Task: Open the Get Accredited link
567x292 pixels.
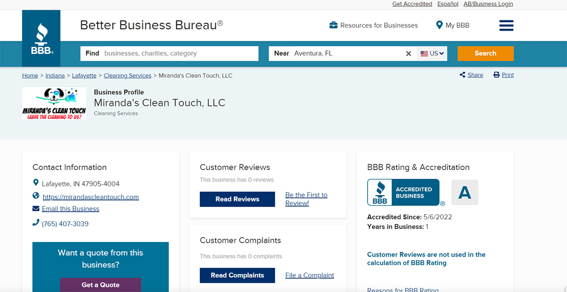Action: point(412,4)
